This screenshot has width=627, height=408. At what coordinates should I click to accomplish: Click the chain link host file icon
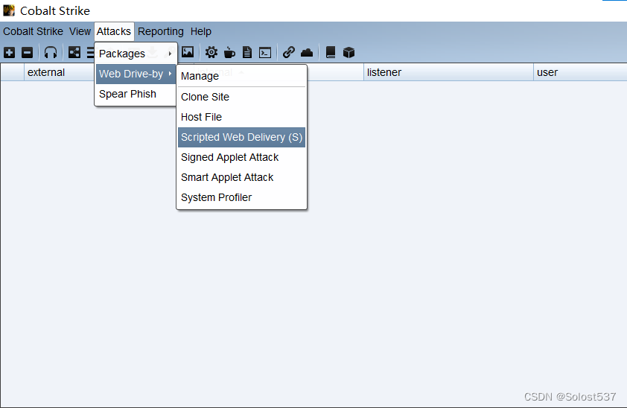click(289, 52)
